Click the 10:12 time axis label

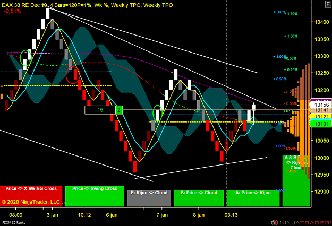click(x=84, y=215)
